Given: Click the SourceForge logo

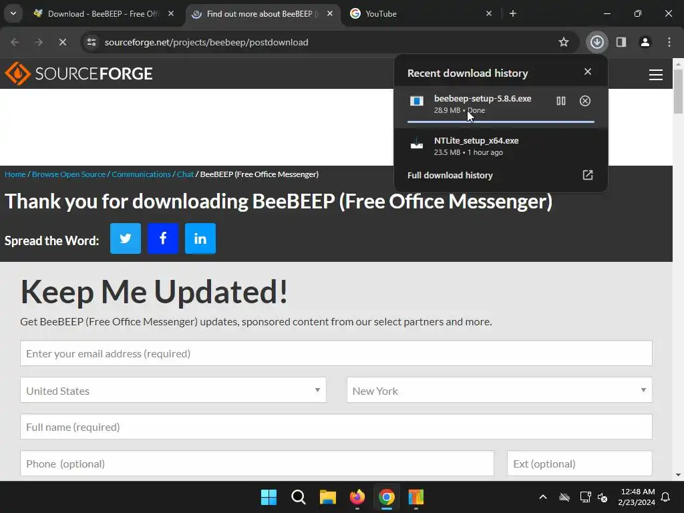Looking at the screenshot, I should tap(79, 73).
